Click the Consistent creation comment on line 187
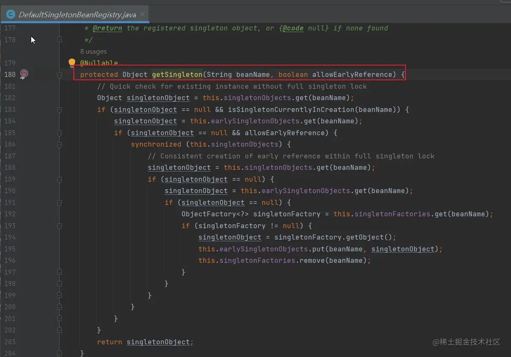Screen dimensions: 511x357 tap(291, 156)
